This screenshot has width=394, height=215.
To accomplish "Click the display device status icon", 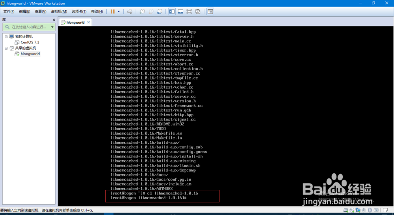I will click(x=376, y=210).
